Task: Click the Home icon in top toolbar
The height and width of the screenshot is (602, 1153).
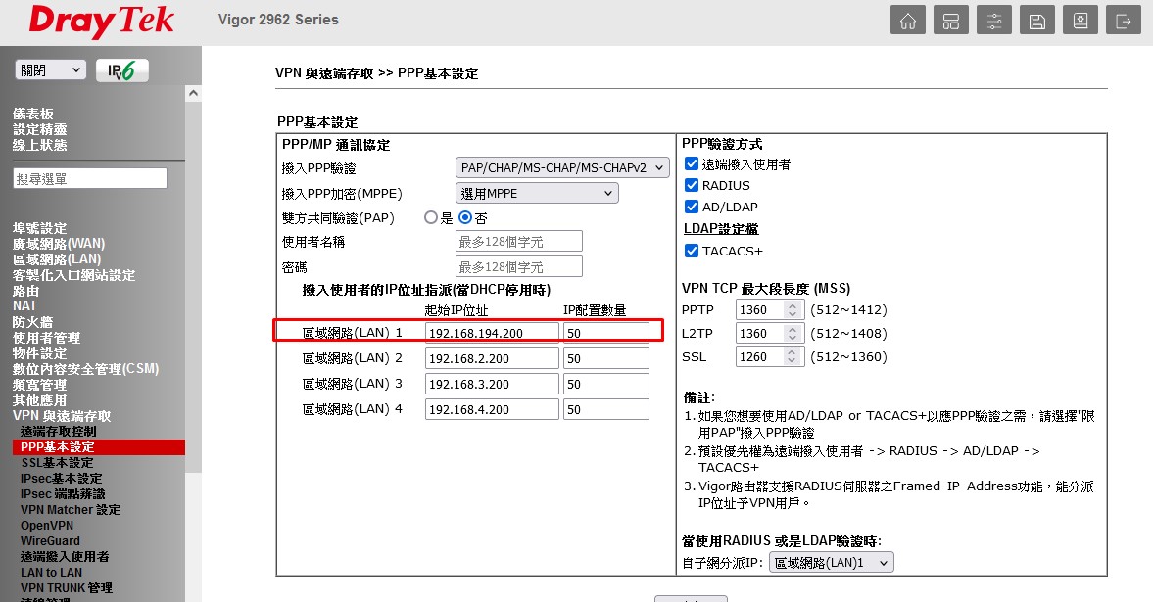Action: [909, 21]
